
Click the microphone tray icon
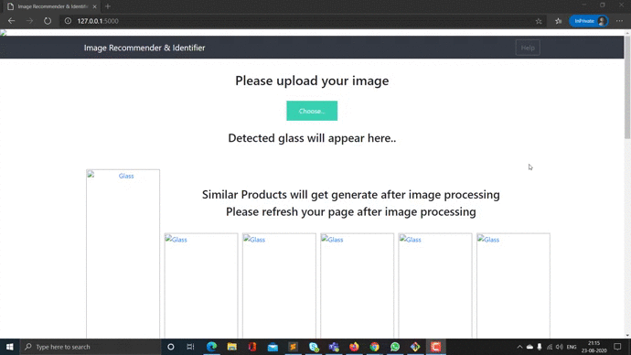[540, 347]
